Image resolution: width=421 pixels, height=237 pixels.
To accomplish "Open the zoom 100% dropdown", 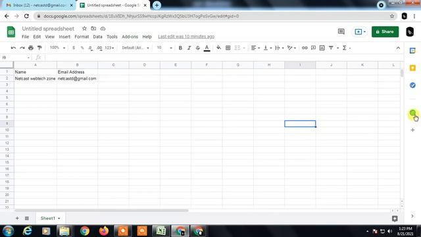I will pyautogui.click(x=57, y=48).
